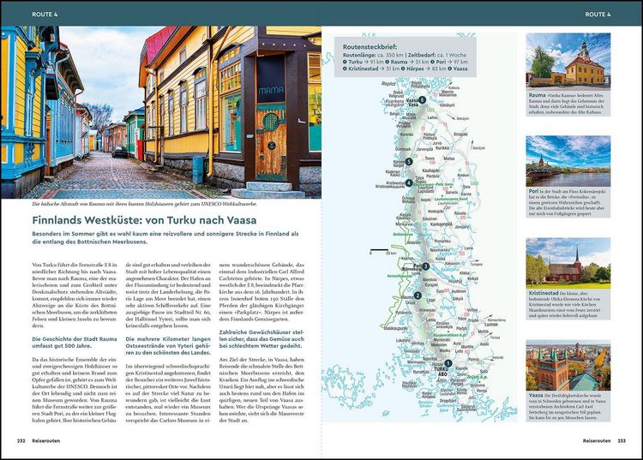643x460 pixels.
Task: Click the bold 'Pori' caption under the river photo
Action: pos(533,191)
